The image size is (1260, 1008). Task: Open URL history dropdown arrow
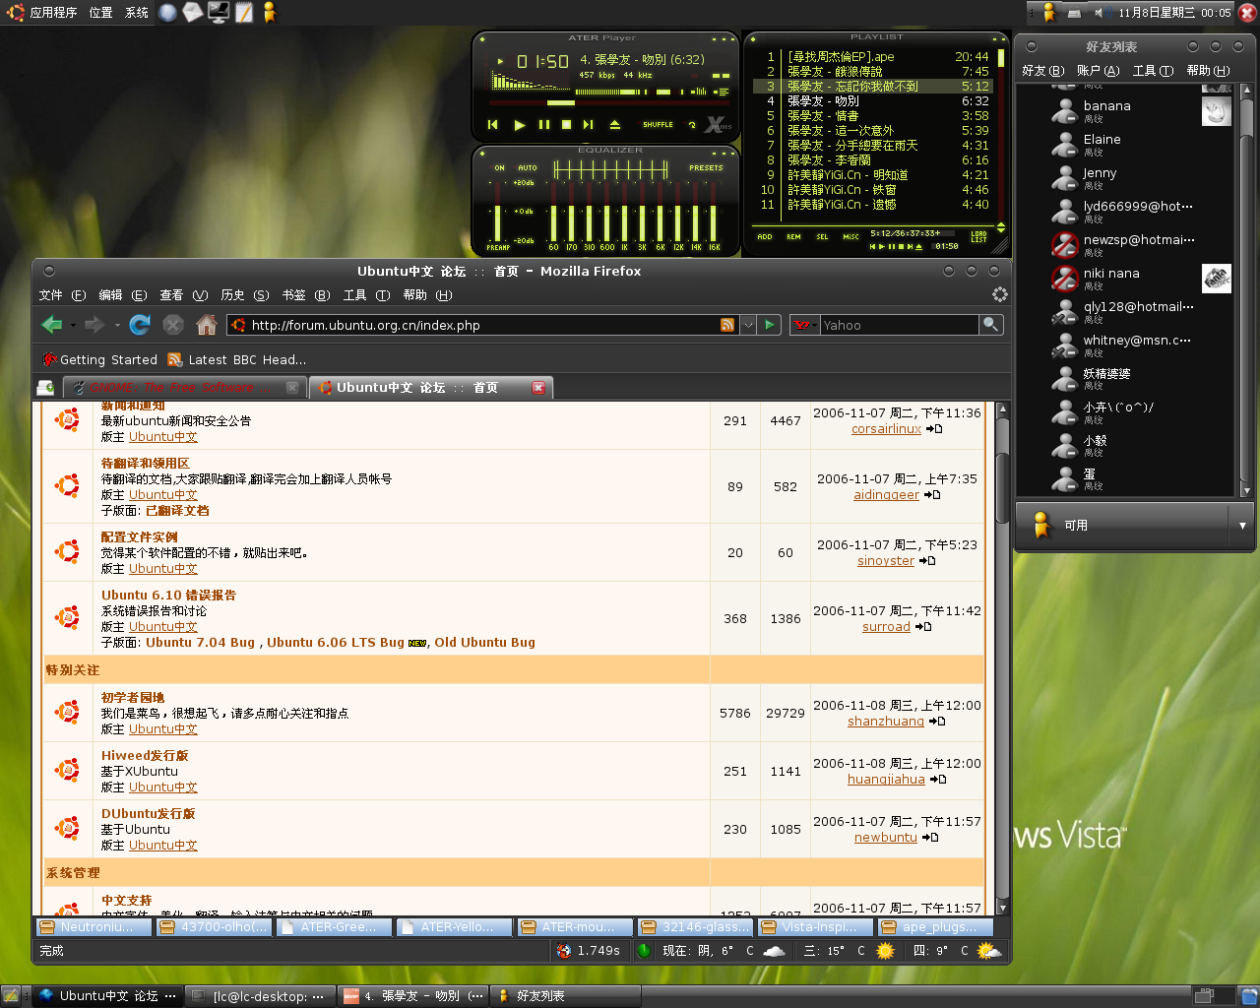748,325
